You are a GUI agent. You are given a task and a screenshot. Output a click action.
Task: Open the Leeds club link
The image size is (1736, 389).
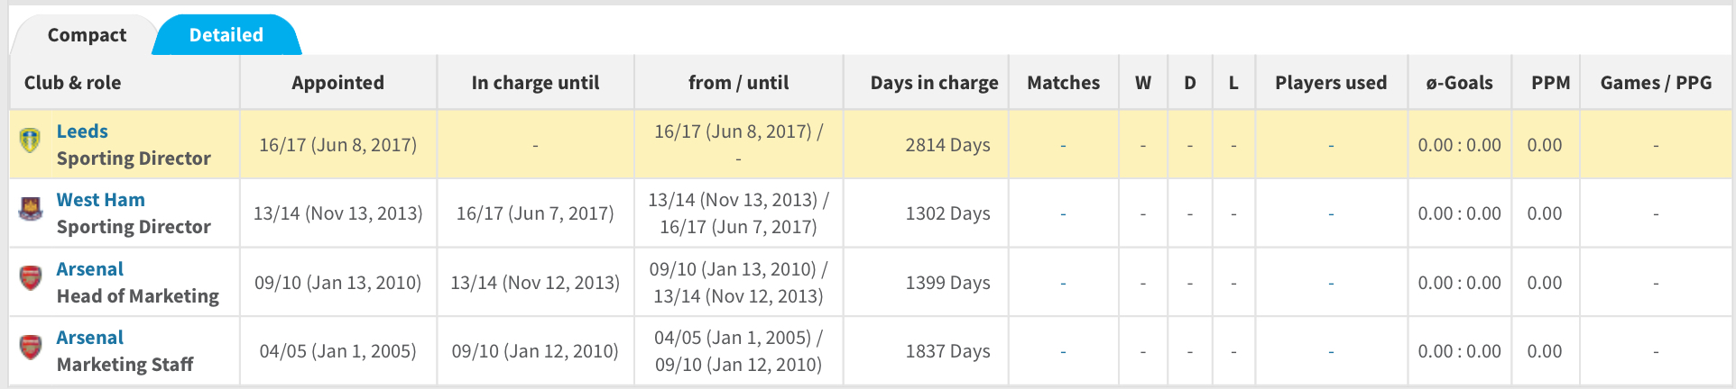coord(82,131)
